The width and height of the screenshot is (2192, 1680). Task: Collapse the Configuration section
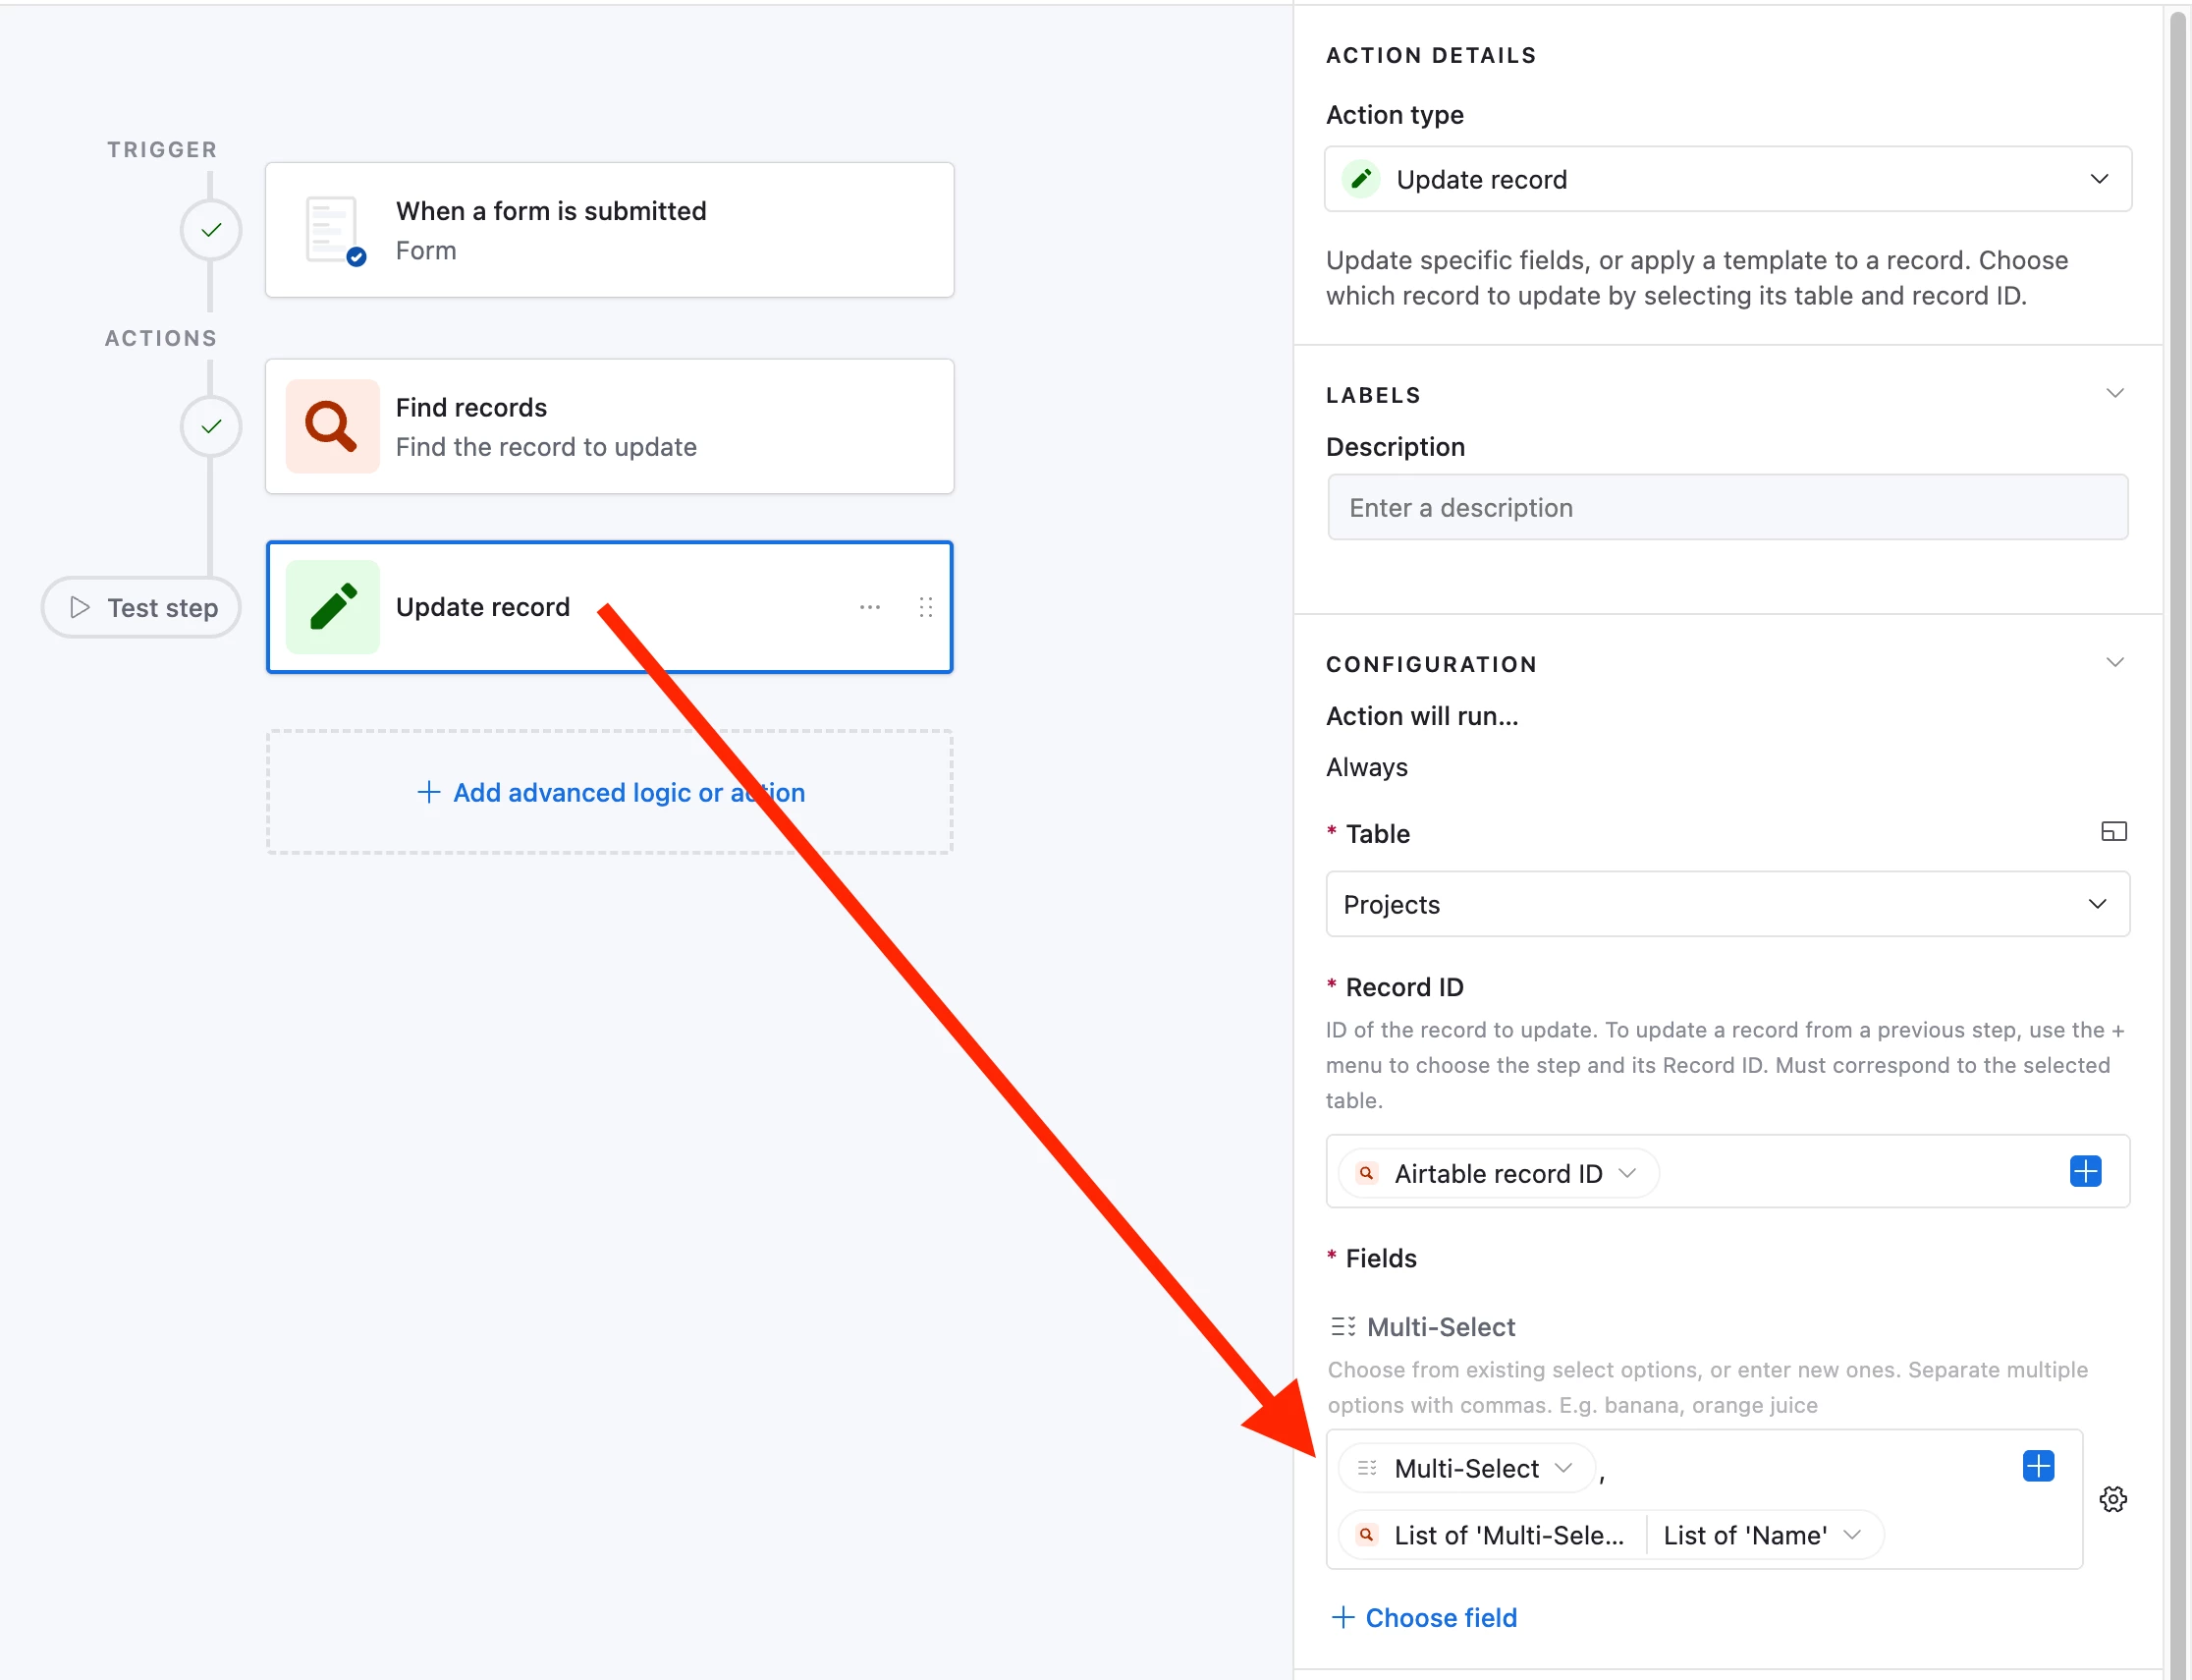2114,663
